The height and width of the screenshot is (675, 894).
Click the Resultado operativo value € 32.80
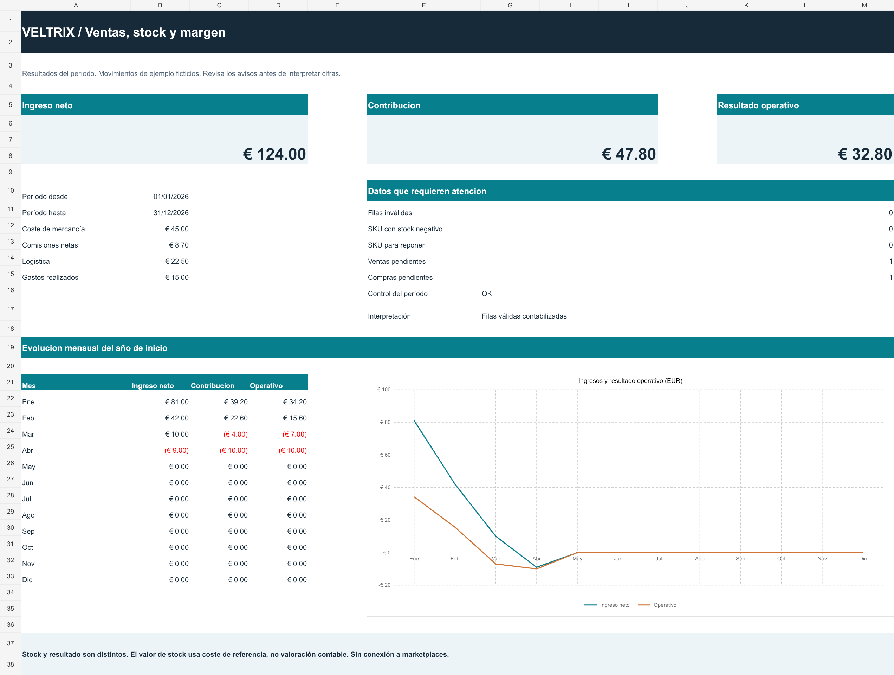pyautogui.click(x=865, y=154)
